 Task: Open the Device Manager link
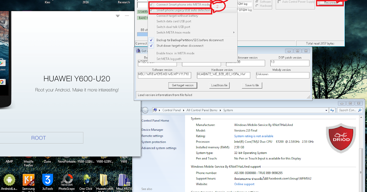[152, 130]
